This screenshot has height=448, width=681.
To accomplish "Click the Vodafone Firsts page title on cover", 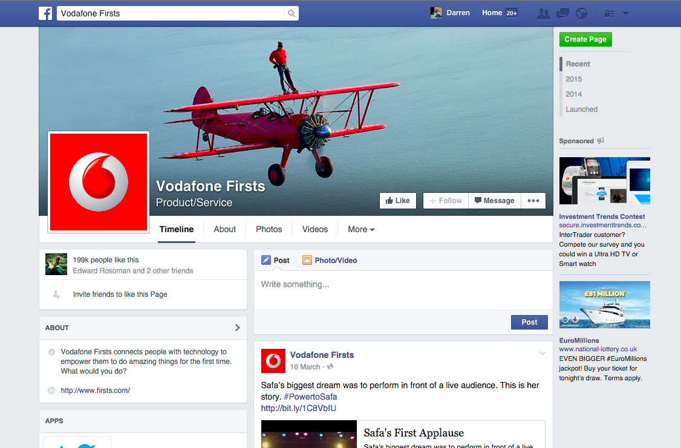I will [210, 186].
